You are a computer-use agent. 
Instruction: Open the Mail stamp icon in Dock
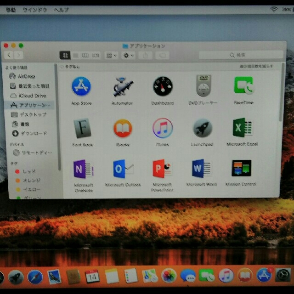click(54, 277)
